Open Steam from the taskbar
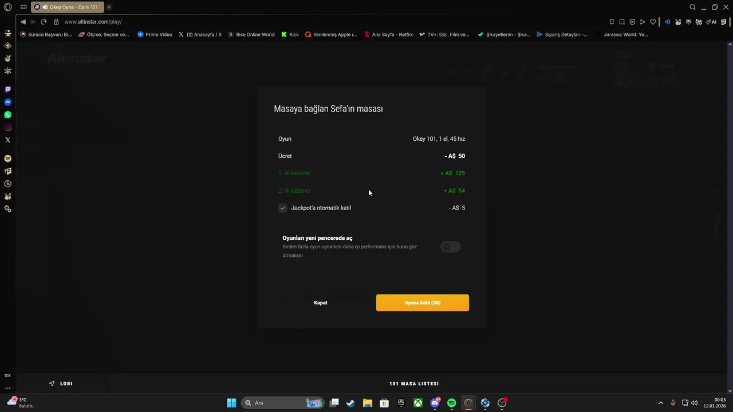 click(350, 403)
